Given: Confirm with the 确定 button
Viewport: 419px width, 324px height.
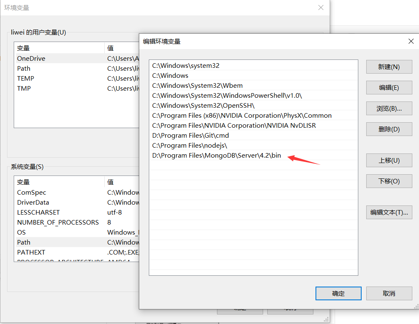Looking at the screenshot, I should [338, 294].
